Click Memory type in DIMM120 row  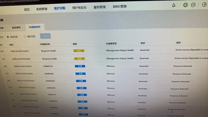click(111, 66)
